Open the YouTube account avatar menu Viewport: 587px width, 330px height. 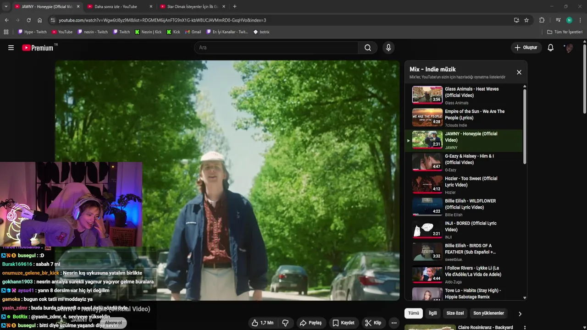pyautogui.click(x=569, y=48)
